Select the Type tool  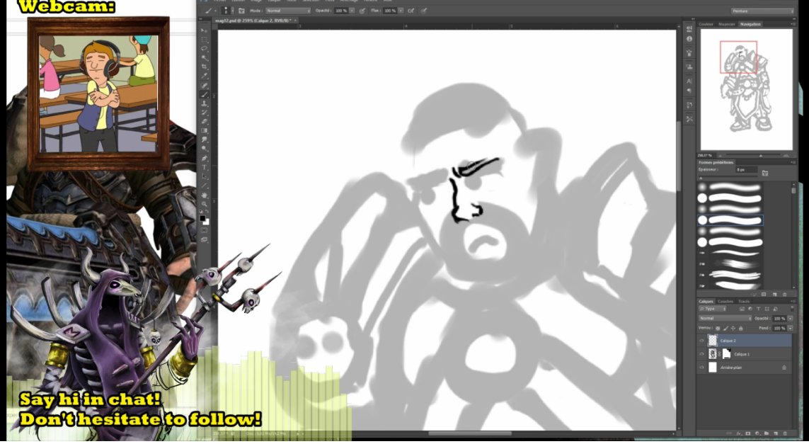coord(204,167)
